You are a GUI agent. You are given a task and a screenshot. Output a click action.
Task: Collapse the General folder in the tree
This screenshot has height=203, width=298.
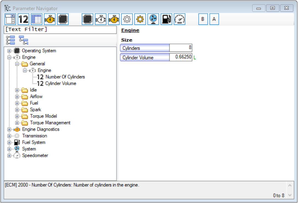tap(17, 64)
